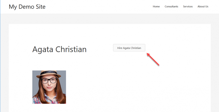Viewport: 219px width, 112px height.
Task: Click the My Demo Site title
Action: click(27, 7)
